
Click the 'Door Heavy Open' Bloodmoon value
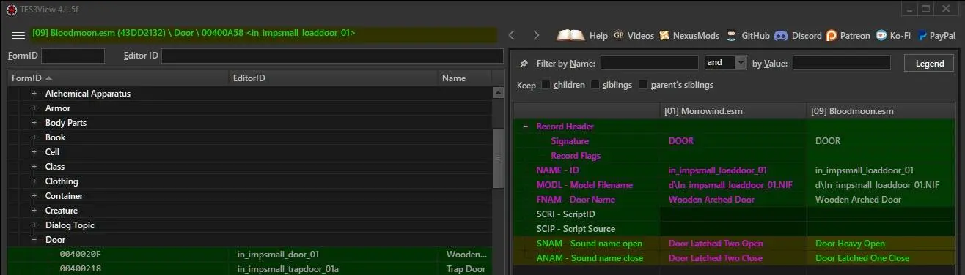[x=850, y=244]
